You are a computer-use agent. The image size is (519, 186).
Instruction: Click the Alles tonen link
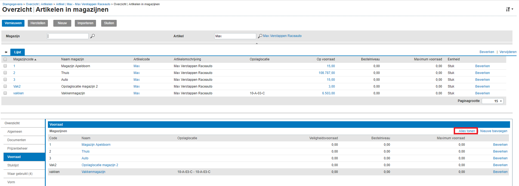pyautogui.click(x=467, y=131)
